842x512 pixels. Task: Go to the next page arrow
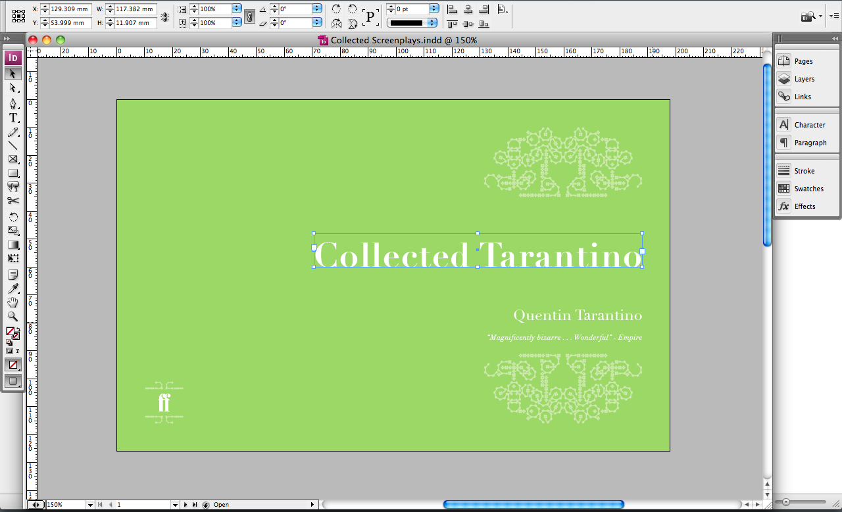tap(186, 505)
